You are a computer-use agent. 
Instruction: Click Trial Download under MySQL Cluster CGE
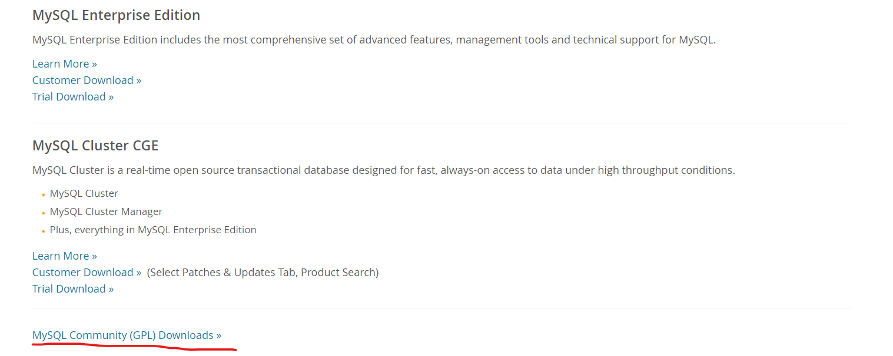point(73,288)
